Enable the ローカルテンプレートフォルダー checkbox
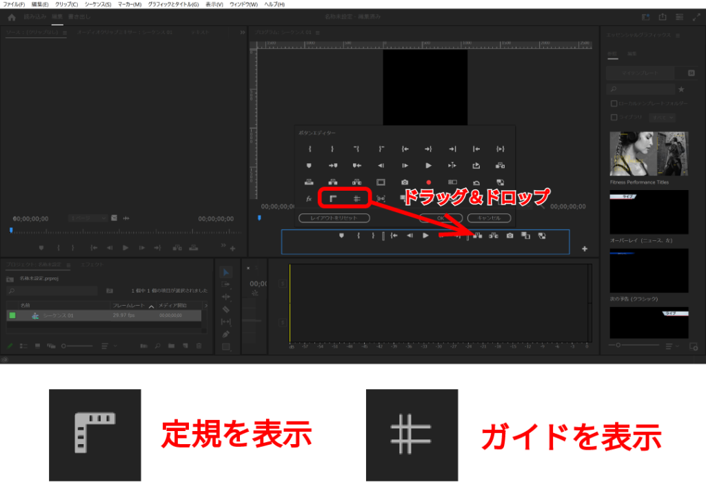706x482 pixels. pos(614,104)
